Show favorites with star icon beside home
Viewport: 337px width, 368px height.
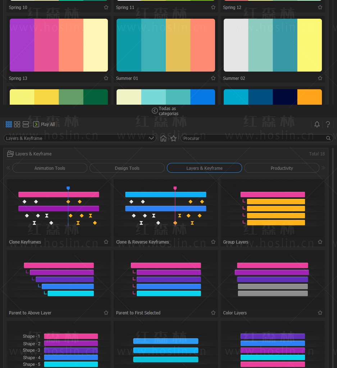173,138
